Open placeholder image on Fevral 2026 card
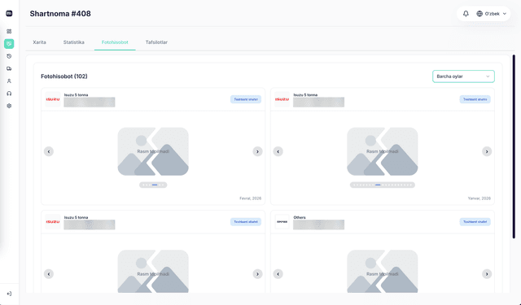This screenshot has height=305, width=521. pyautogui.click(x=153, y=151)
